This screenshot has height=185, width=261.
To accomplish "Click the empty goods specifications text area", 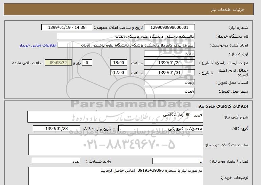I will [x=116, y=145].
